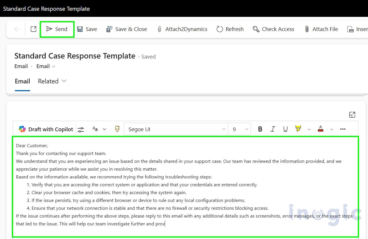Click the Attach2Dynamics paperclip icon

click(x=159, y=29)
